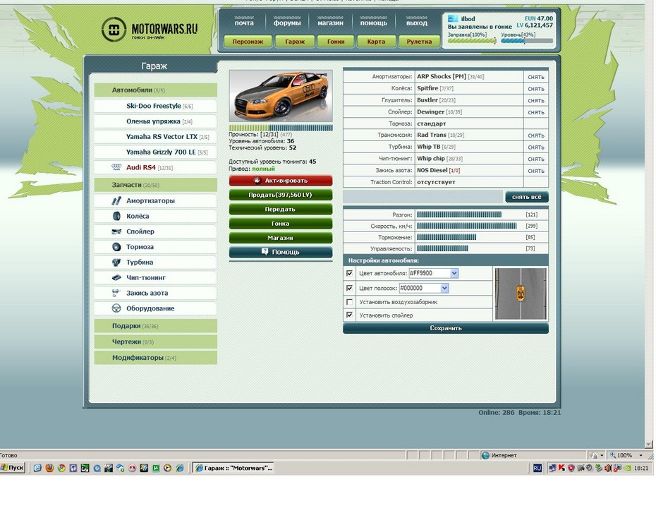Image resolution: width=656 pixels, height=525 pixels.
Task: Click the red Активировать button
Action: point(281,181)
